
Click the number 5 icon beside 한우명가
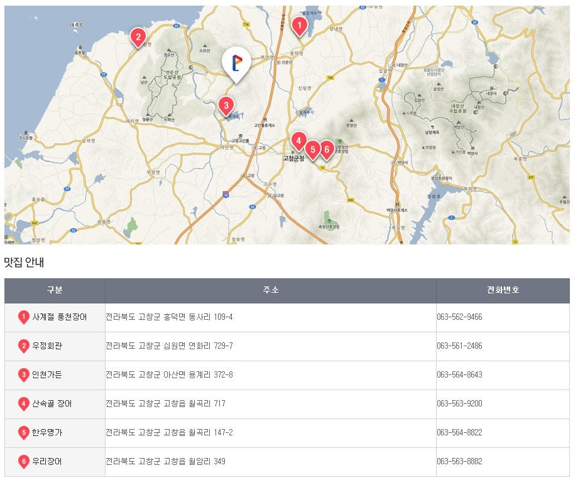(x=24, y=433)
